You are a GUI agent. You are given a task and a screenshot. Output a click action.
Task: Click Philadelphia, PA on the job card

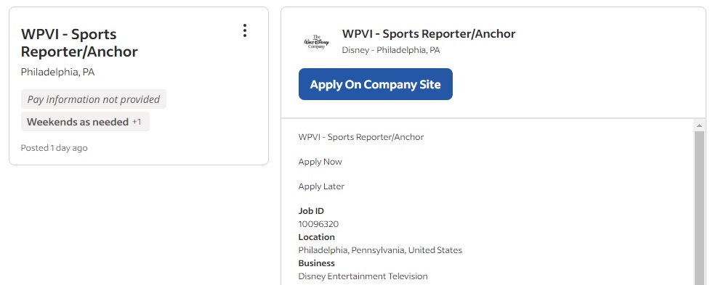(x=57, y=73)
